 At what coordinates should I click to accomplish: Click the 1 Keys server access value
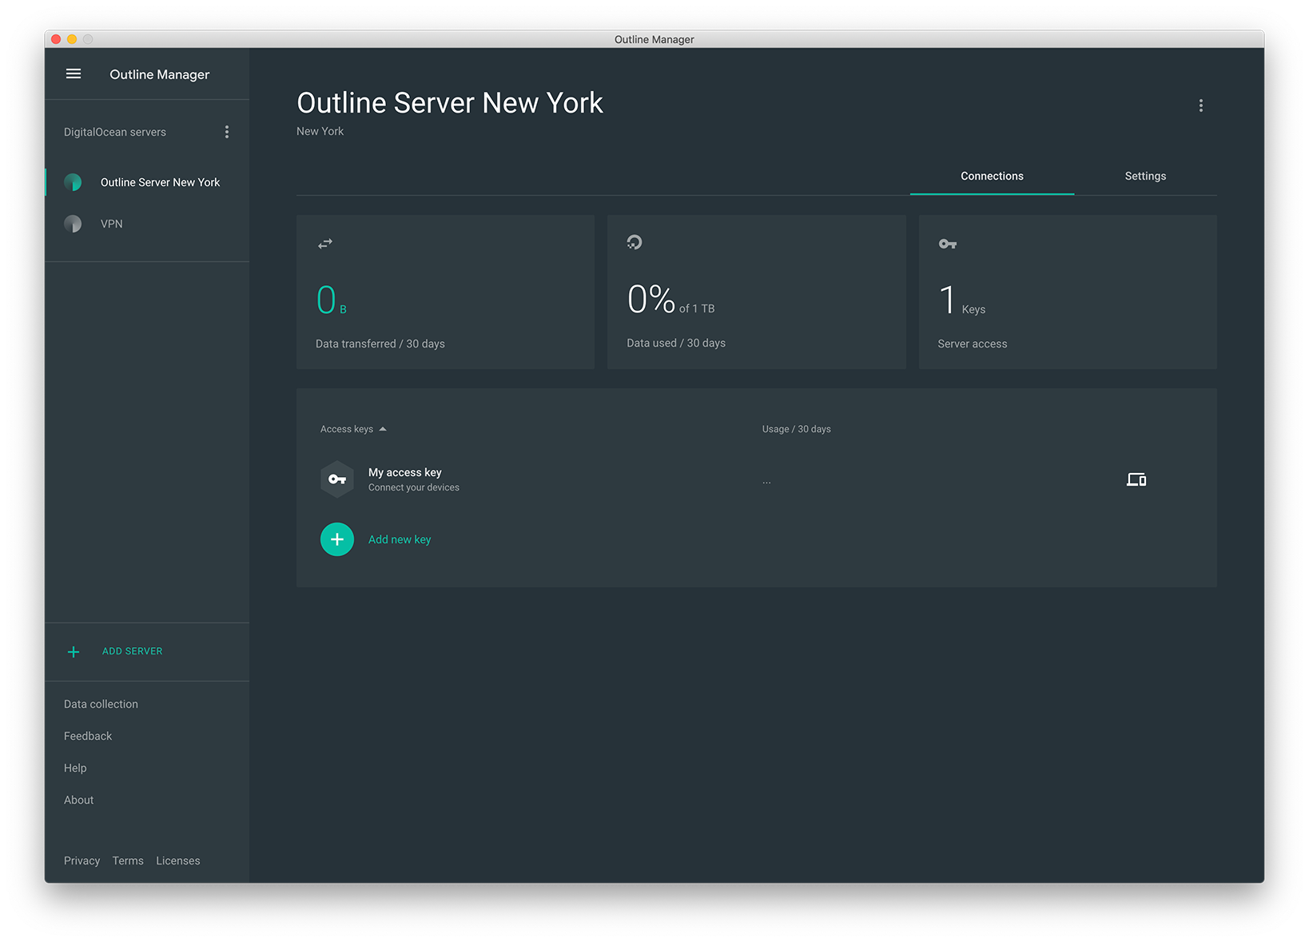(x=962, y=300)
